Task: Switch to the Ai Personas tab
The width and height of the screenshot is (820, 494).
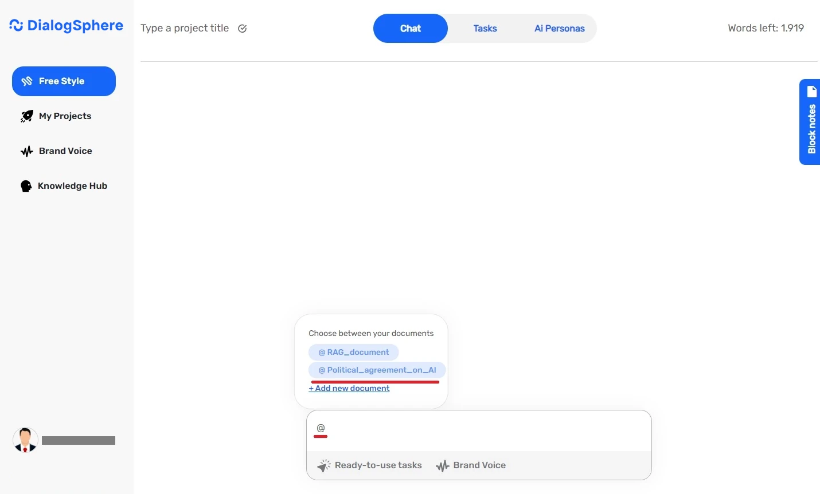Action: click(x=559, y=29)
